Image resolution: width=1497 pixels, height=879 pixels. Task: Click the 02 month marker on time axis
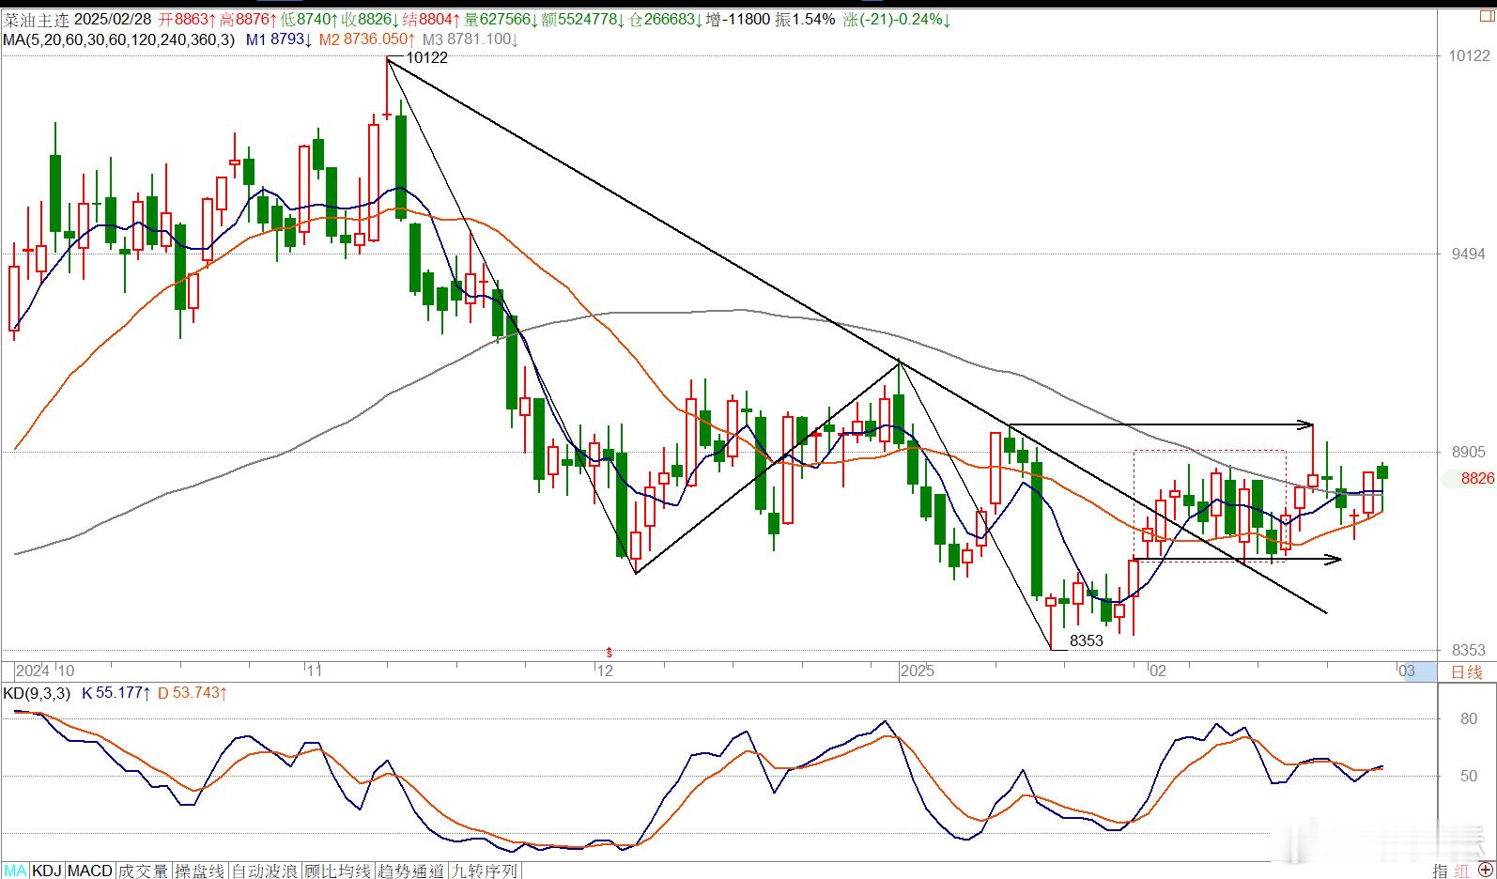[x=1157, y=671]
